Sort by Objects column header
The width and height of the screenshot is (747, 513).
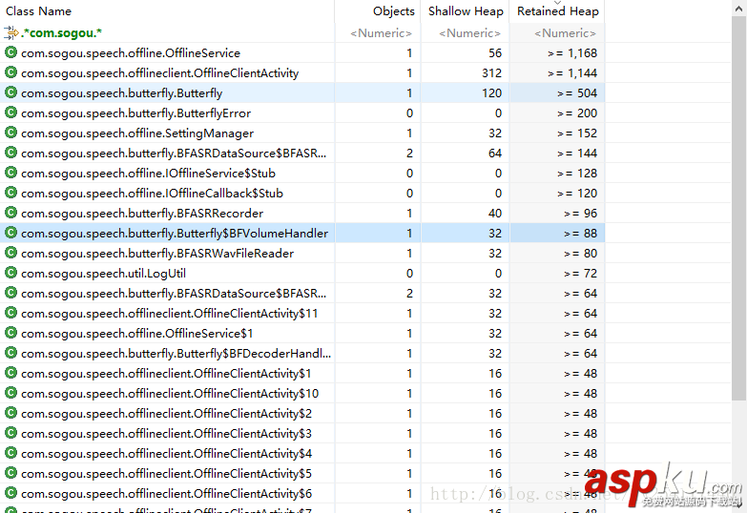[x=393, y=11]
